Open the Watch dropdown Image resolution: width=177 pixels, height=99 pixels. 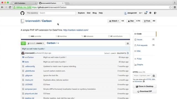pyautogui.click(x=114, y=21)
